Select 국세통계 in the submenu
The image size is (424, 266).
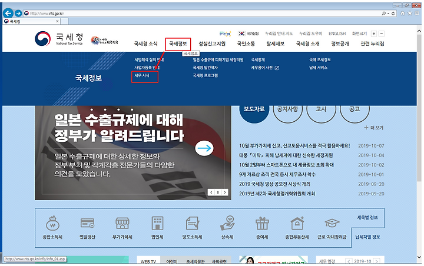[258, 60]
